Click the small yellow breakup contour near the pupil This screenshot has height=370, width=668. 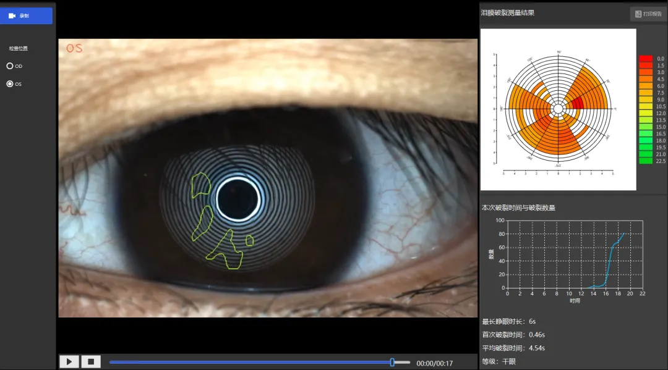pyautogui.click(x=250, y=241)
